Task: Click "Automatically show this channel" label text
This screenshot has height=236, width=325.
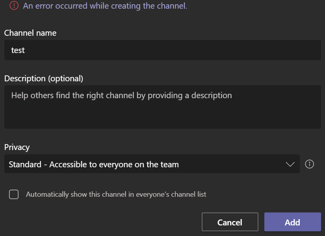Action: pyautogui.click(x=116, y=194)
